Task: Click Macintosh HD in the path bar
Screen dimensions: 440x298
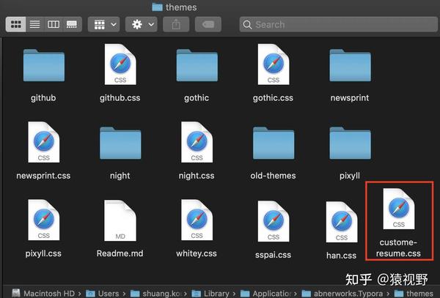Action: [43, 293]
